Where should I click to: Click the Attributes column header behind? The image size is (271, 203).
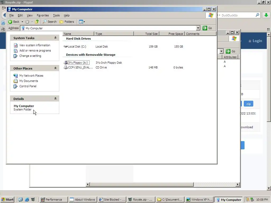point(230,57)
